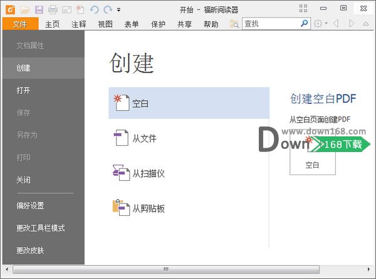
Task: Toggle full-screen mode icon in title bar
Action: point(303,9)
